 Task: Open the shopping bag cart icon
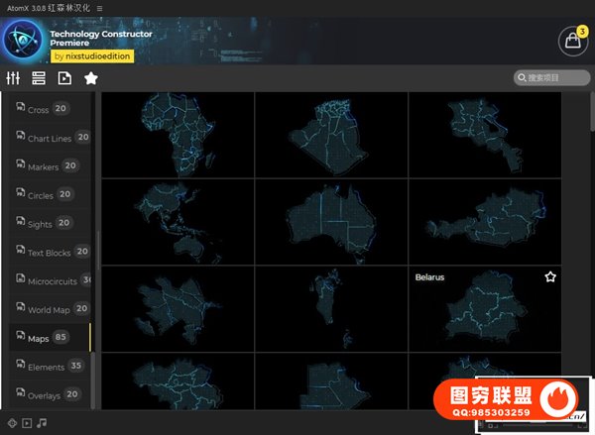pyautogui.click(x=571, y=41)
